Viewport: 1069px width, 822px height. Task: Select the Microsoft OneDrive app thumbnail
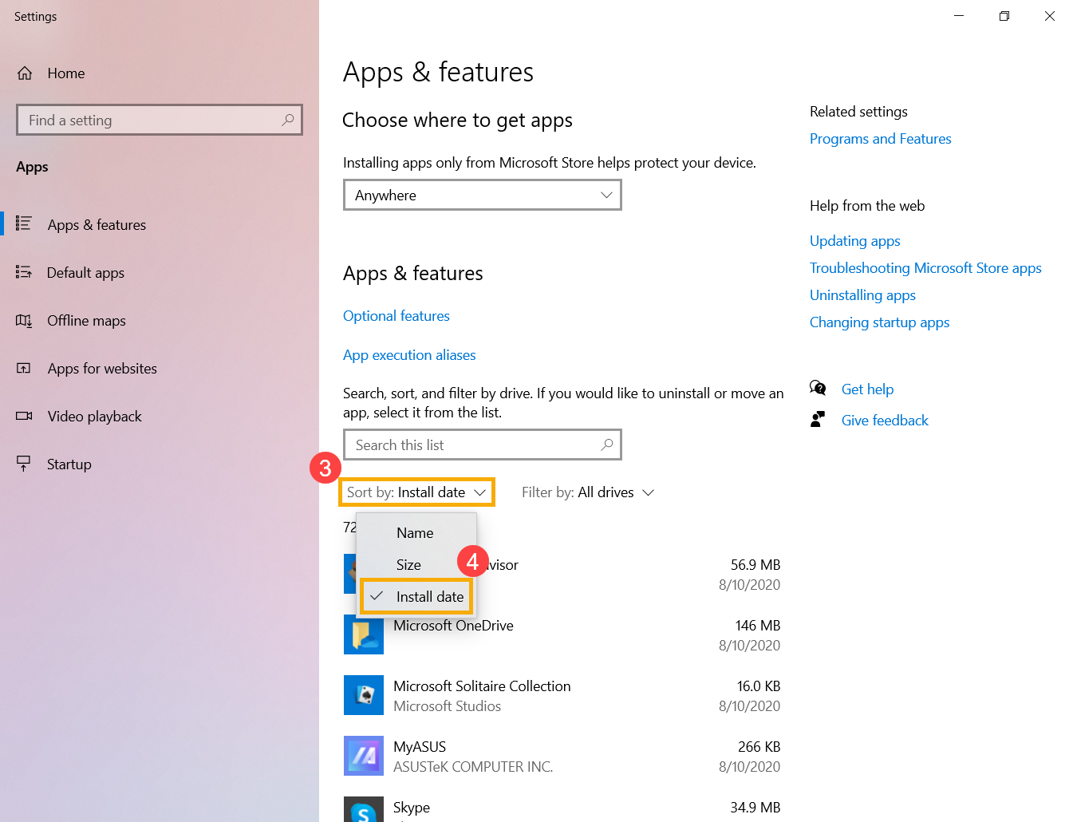tap(364, 634)
